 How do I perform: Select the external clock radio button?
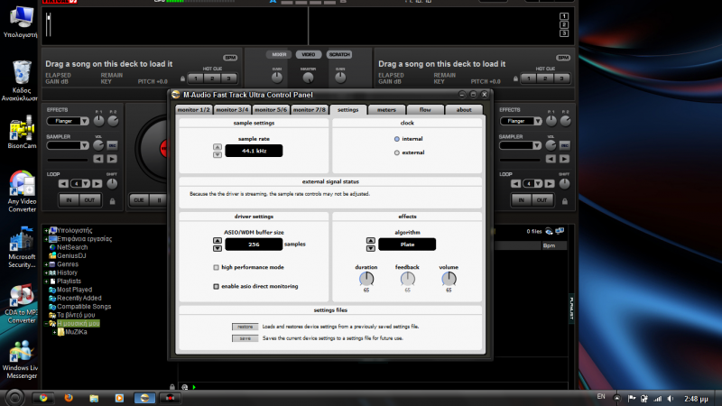pos(397,152)
